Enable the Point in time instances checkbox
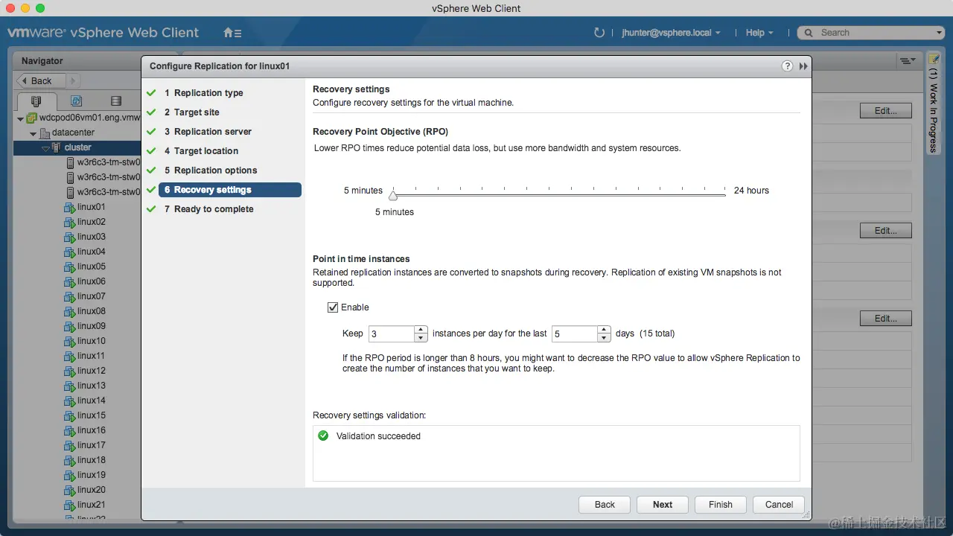Screen dimensions: 953x536 (333, 307)
